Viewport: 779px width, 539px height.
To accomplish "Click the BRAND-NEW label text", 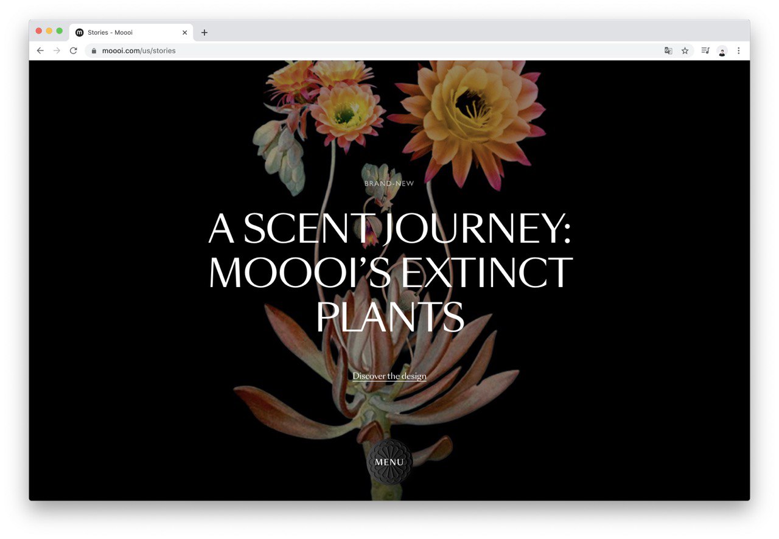I will 389,183.
